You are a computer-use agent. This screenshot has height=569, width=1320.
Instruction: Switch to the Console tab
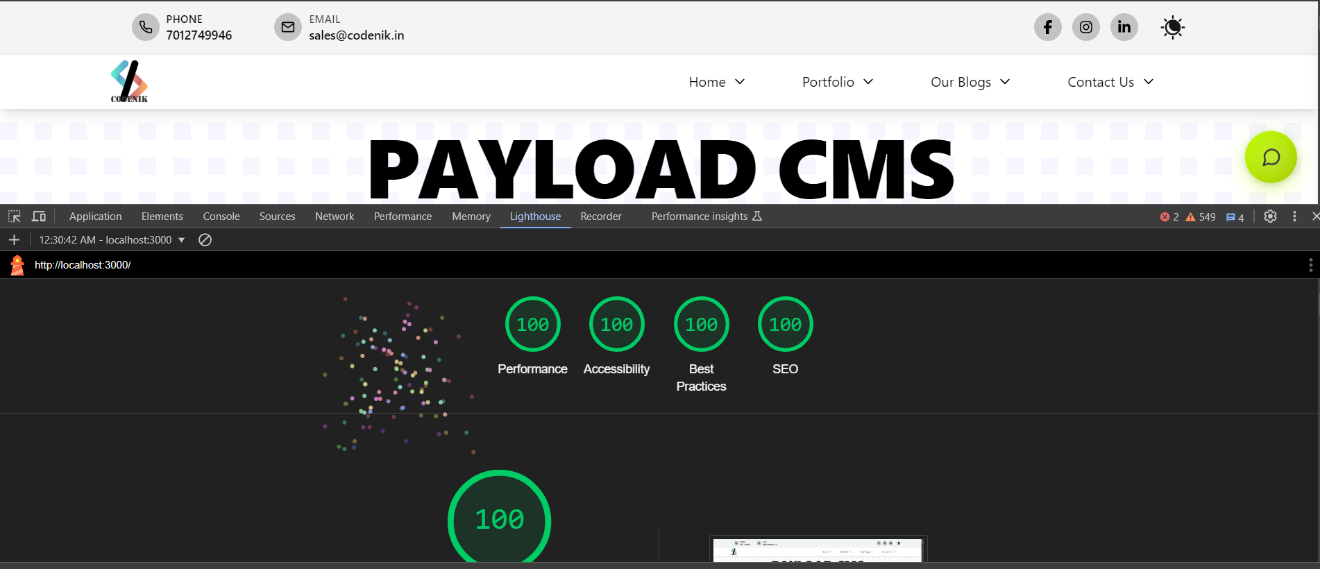coord(221,216)
